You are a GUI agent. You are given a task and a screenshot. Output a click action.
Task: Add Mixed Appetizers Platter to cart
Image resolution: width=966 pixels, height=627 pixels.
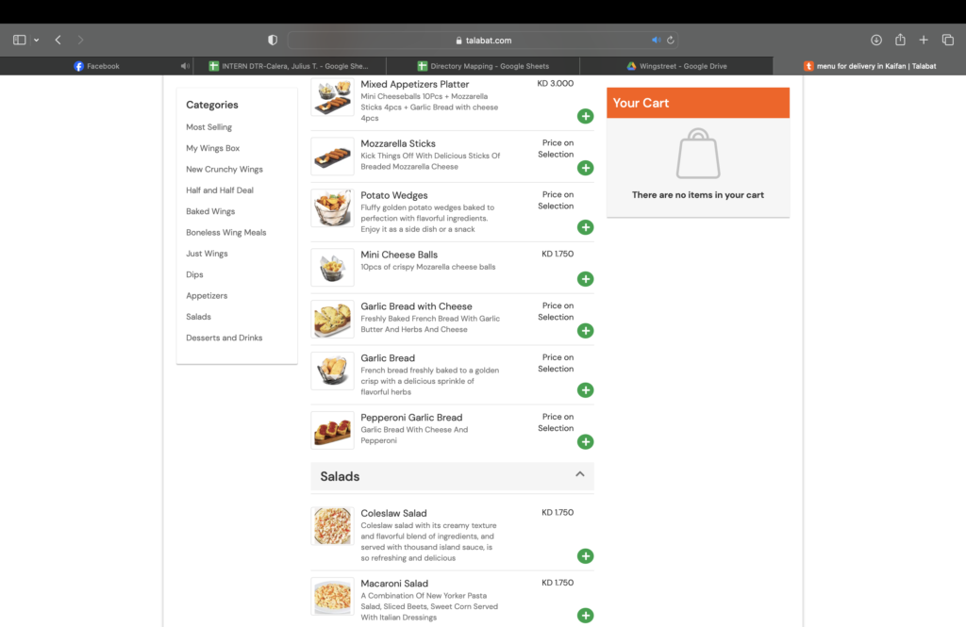pyautogui.click(x=585, y=116)
